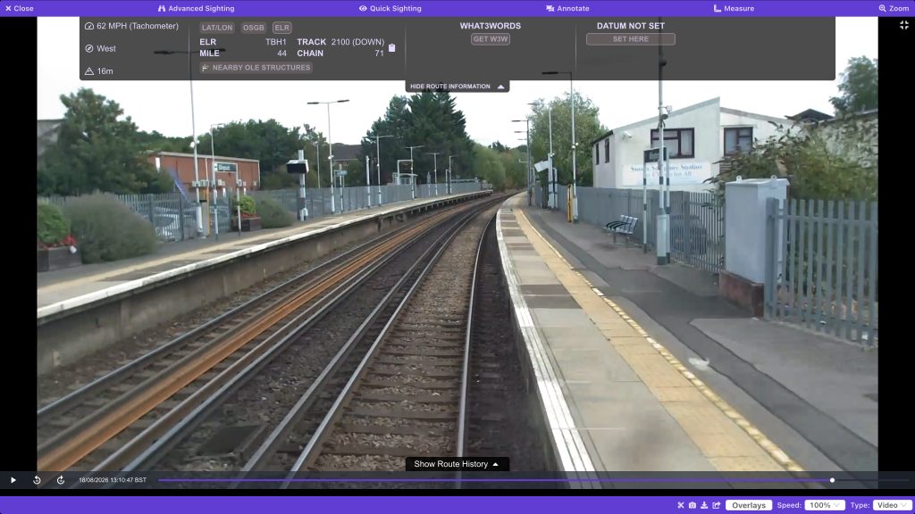Click the triangle icon beside 16m

point(89,71)
